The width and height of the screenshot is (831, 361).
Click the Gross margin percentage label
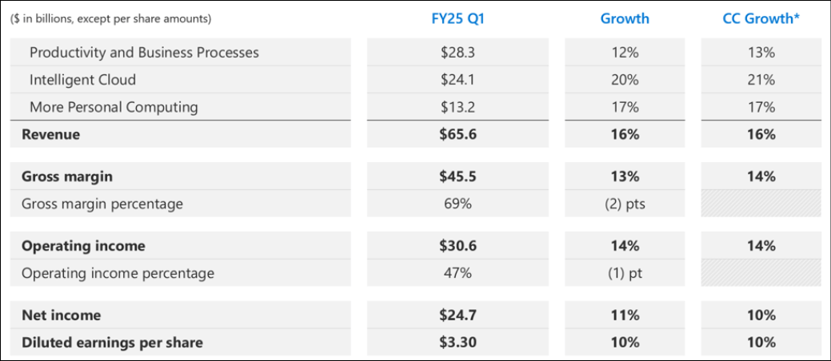(102, 204)
